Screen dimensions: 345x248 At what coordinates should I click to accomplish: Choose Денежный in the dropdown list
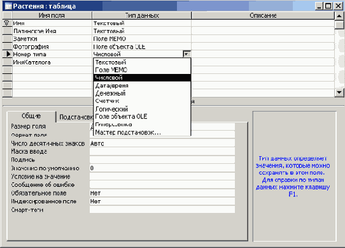point(142,93)
